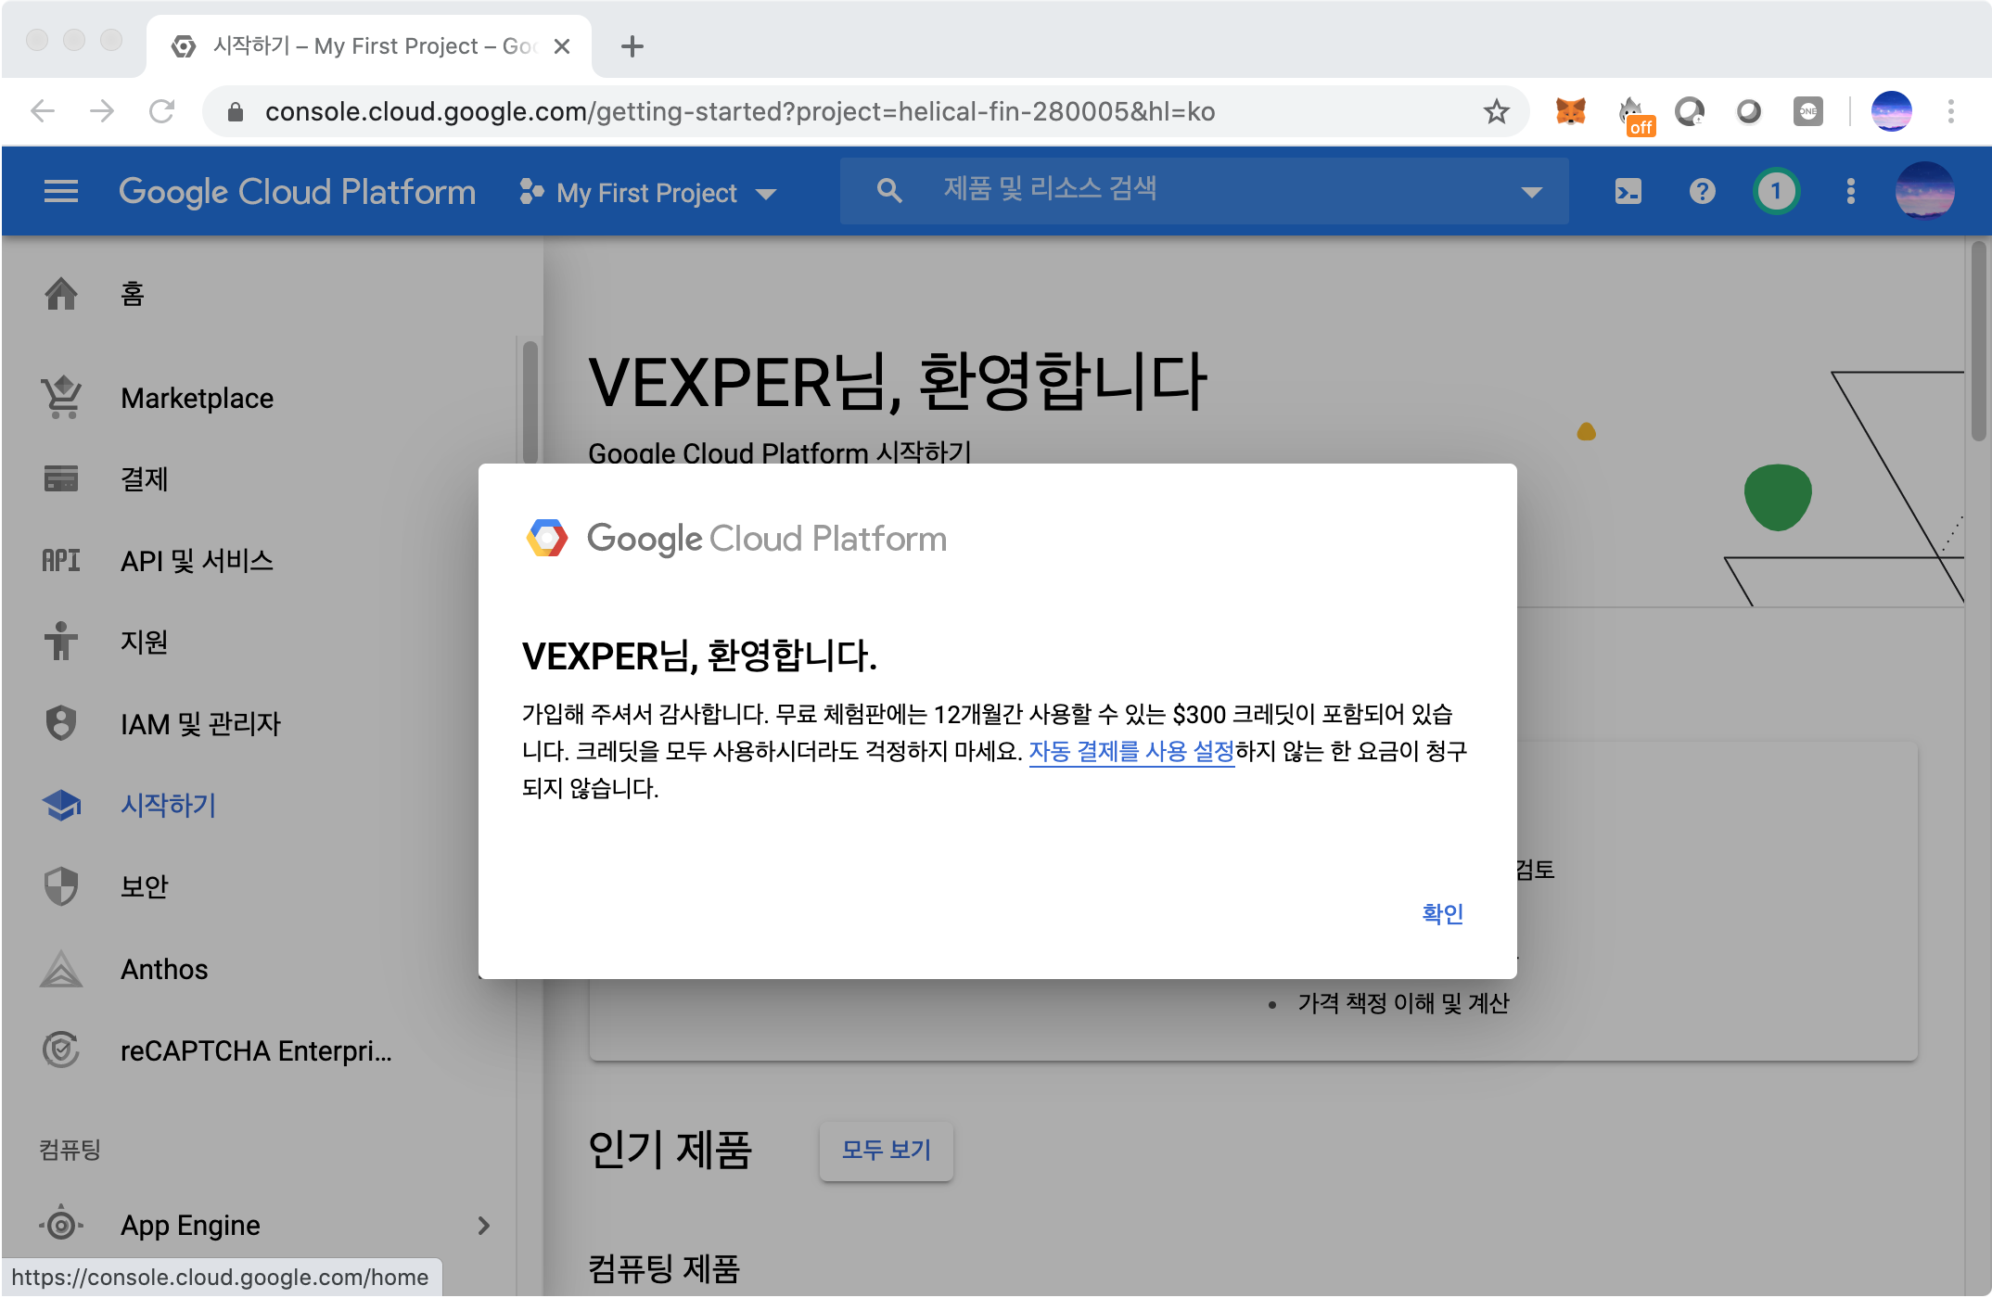The image size is (1992, 1298).
Task: Click MetaMask fox extension icon
Action: click(1570, 111)
